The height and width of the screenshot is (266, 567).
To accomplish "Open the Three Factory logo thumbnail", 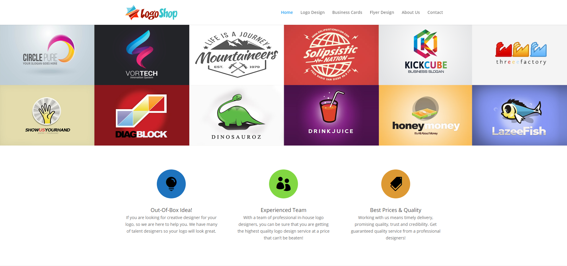I will point(519,55).
